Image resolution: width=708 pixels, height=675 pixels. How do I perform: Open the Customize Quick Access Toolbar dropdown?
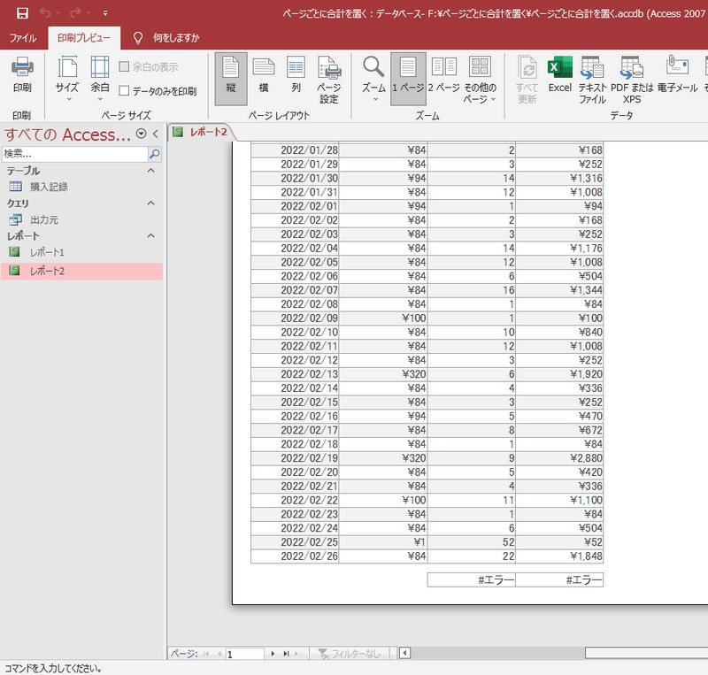[x=105, y=13]
